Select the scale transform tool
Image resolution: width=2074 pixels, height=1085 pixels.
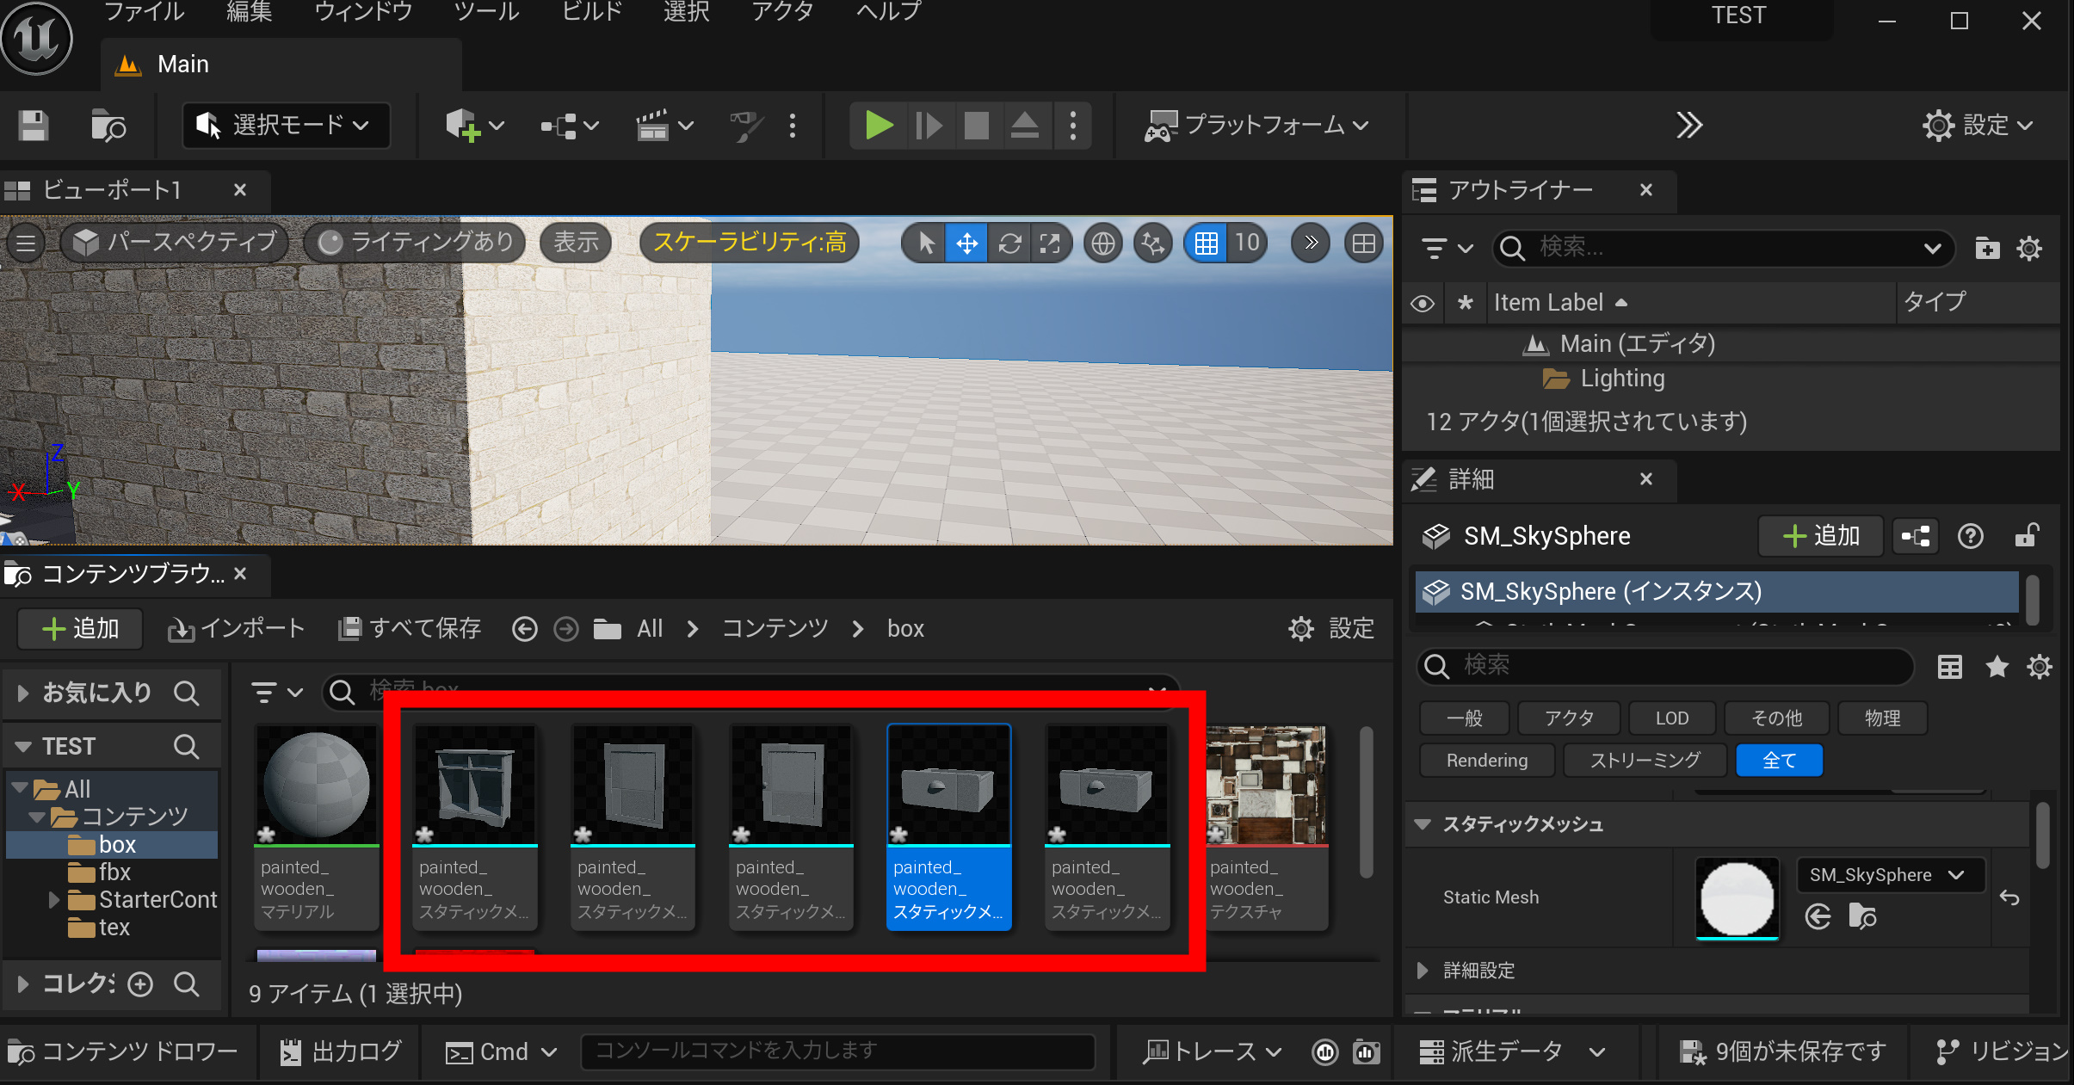[1050, 244]
